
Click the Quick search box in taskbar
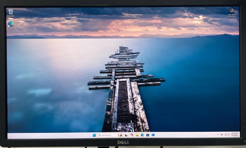point(110,135)
